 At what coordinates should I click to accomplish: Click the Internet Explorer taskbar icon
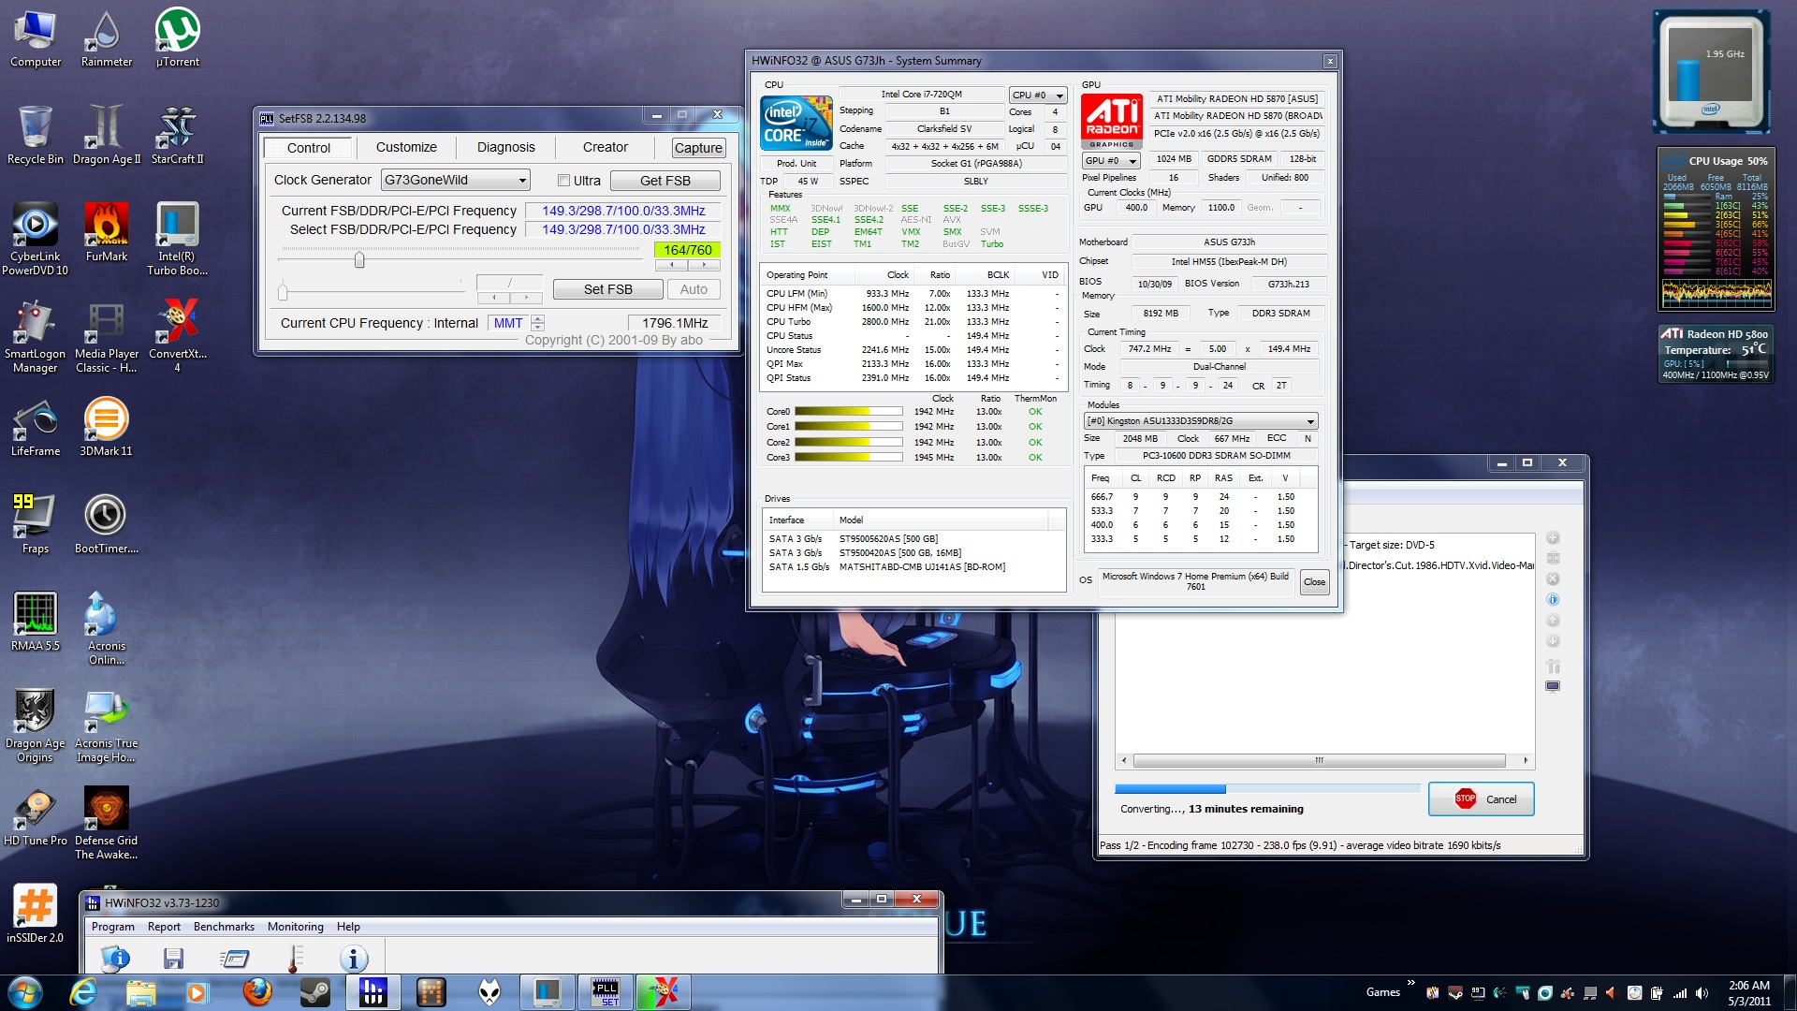83,991
